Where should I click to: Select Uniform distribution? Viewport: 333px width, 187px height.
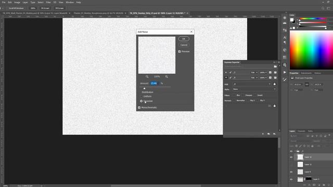141,96
